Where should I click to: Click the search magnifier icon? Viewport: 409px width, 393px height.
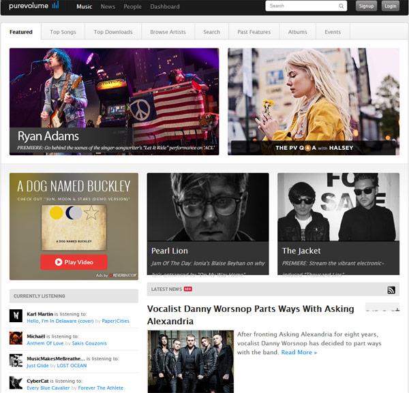341,6
